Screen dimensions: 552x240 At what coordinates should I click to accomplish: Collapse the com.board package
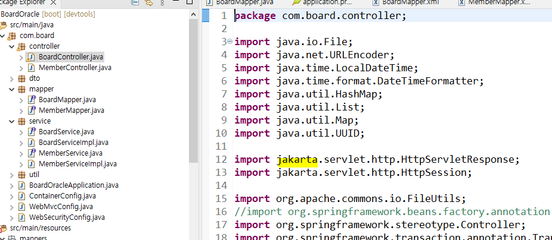pyautogui.click(x=3, y=36)
